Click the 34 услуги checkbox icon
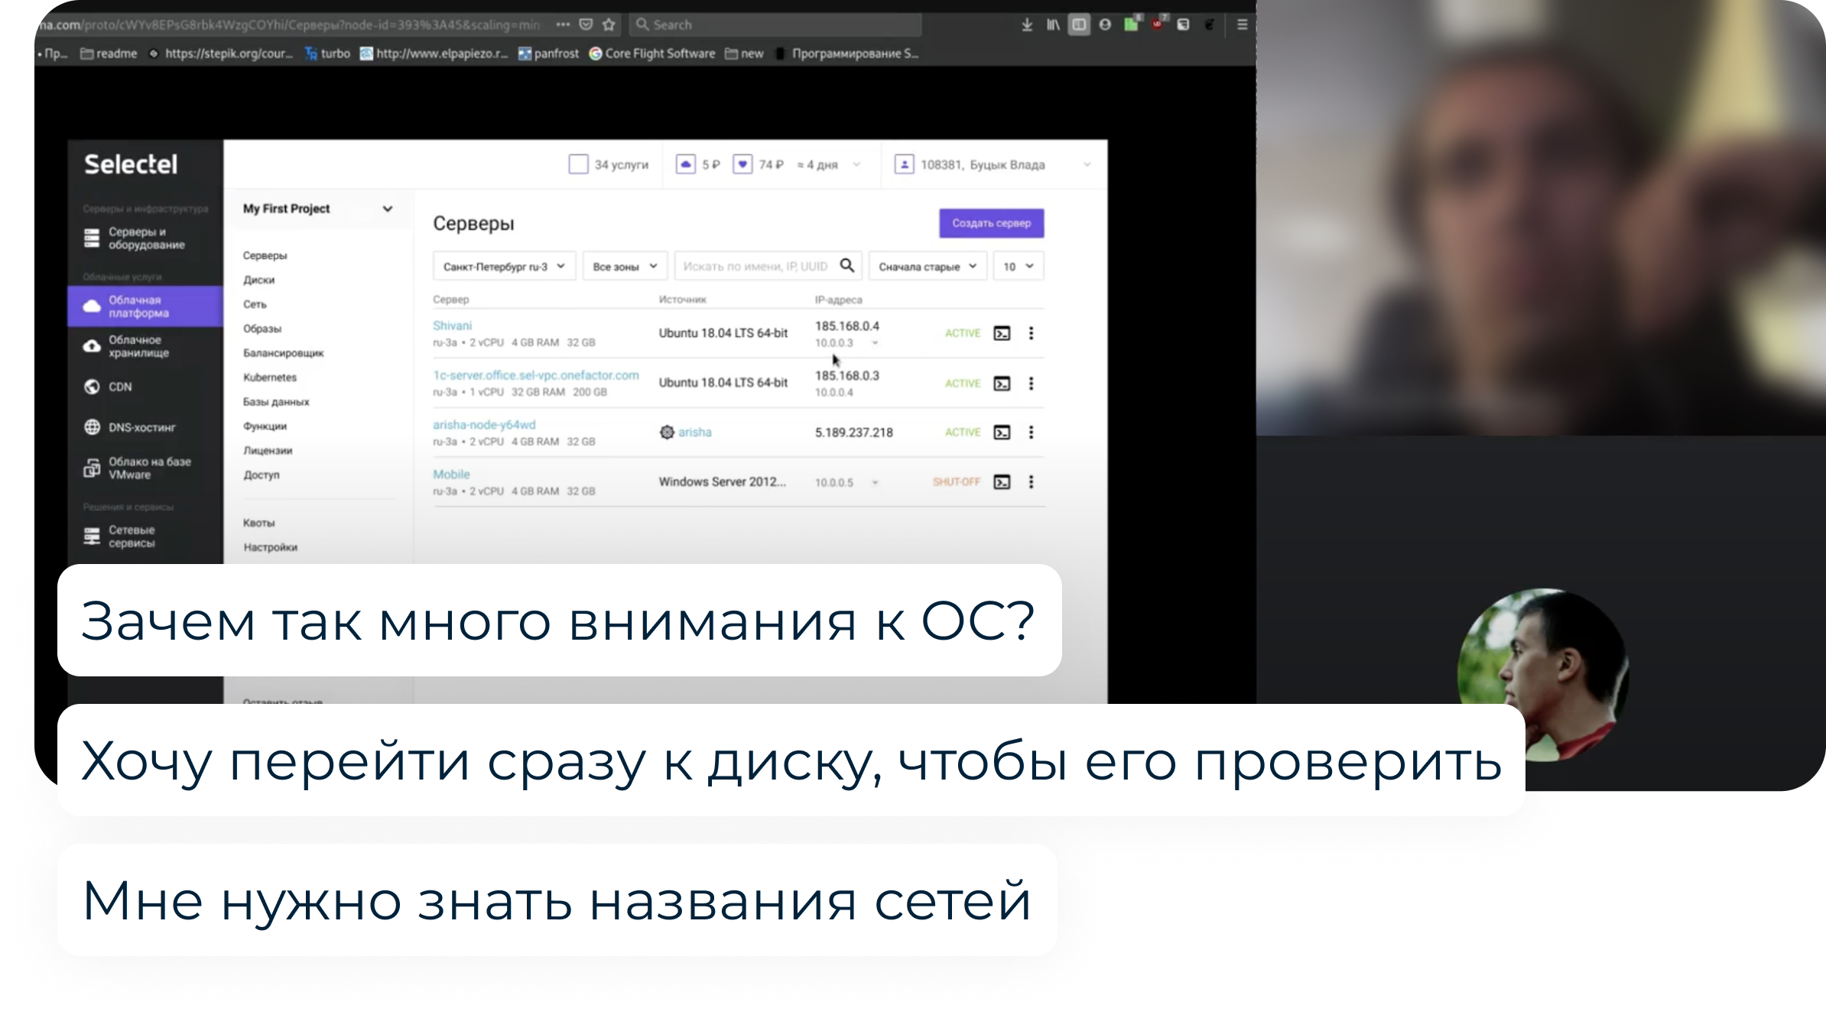The width and height of the screenshot is (1826, 1018). point(579,164)
